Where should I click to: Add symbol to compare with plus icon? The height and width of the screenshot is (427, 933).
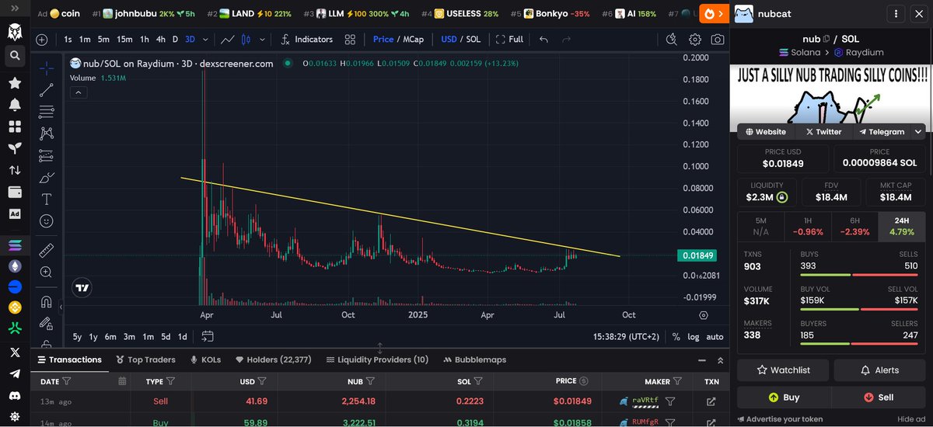tap(41, 40)
